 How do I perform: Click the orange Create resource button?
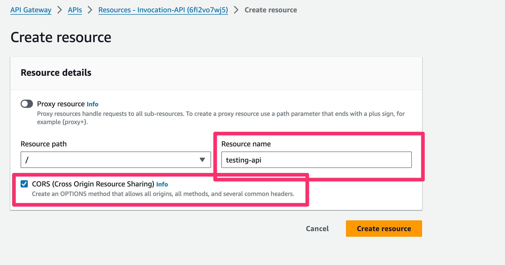click(x=384, y=229)
